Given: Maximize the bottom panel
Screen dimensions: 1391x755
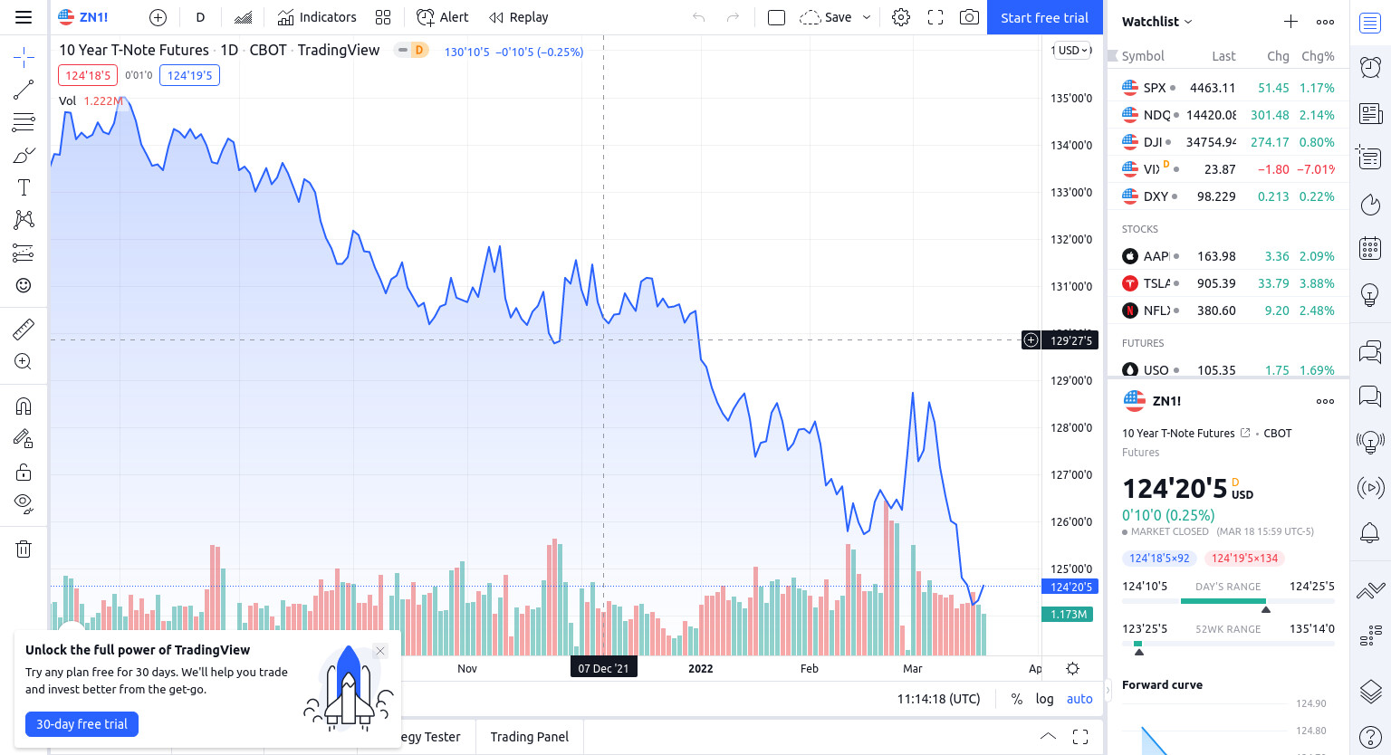Looking at the screenshot, I should click(1080, 736).
